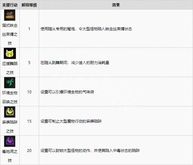Click the effect text 设置可以封锁大型怪物的动作
The width and height of the screenshot is (193, 165).
[65, 150]
